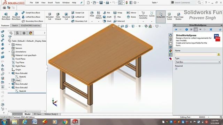Open the Type dropdown showing Text Box

[198, 62]
